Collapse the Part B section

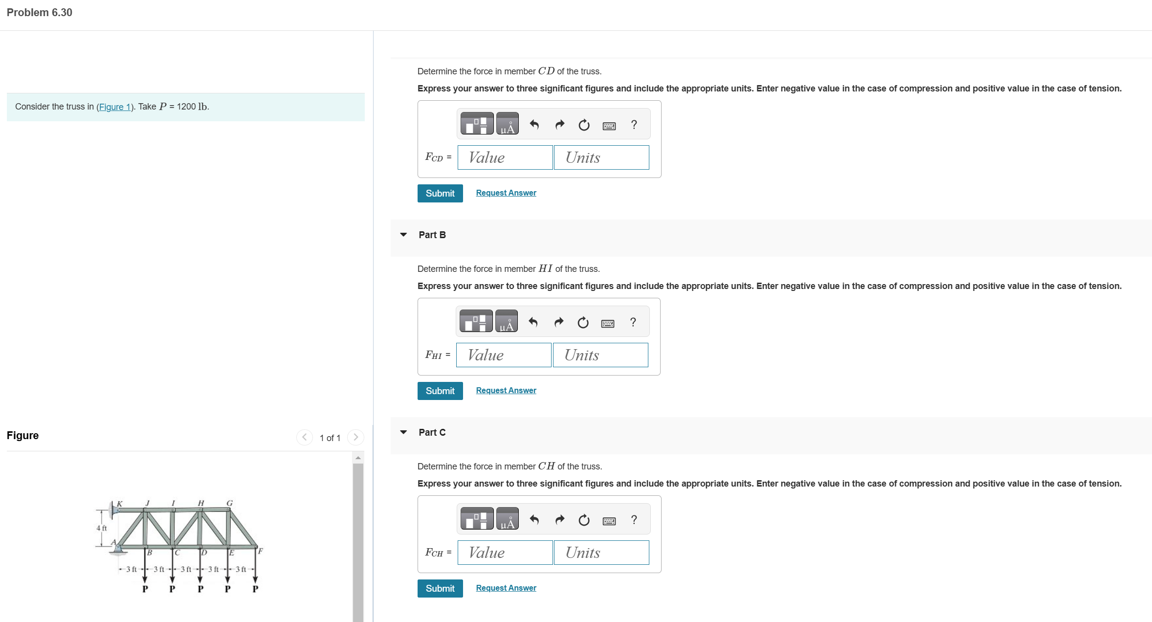click(x=403, y=235)
